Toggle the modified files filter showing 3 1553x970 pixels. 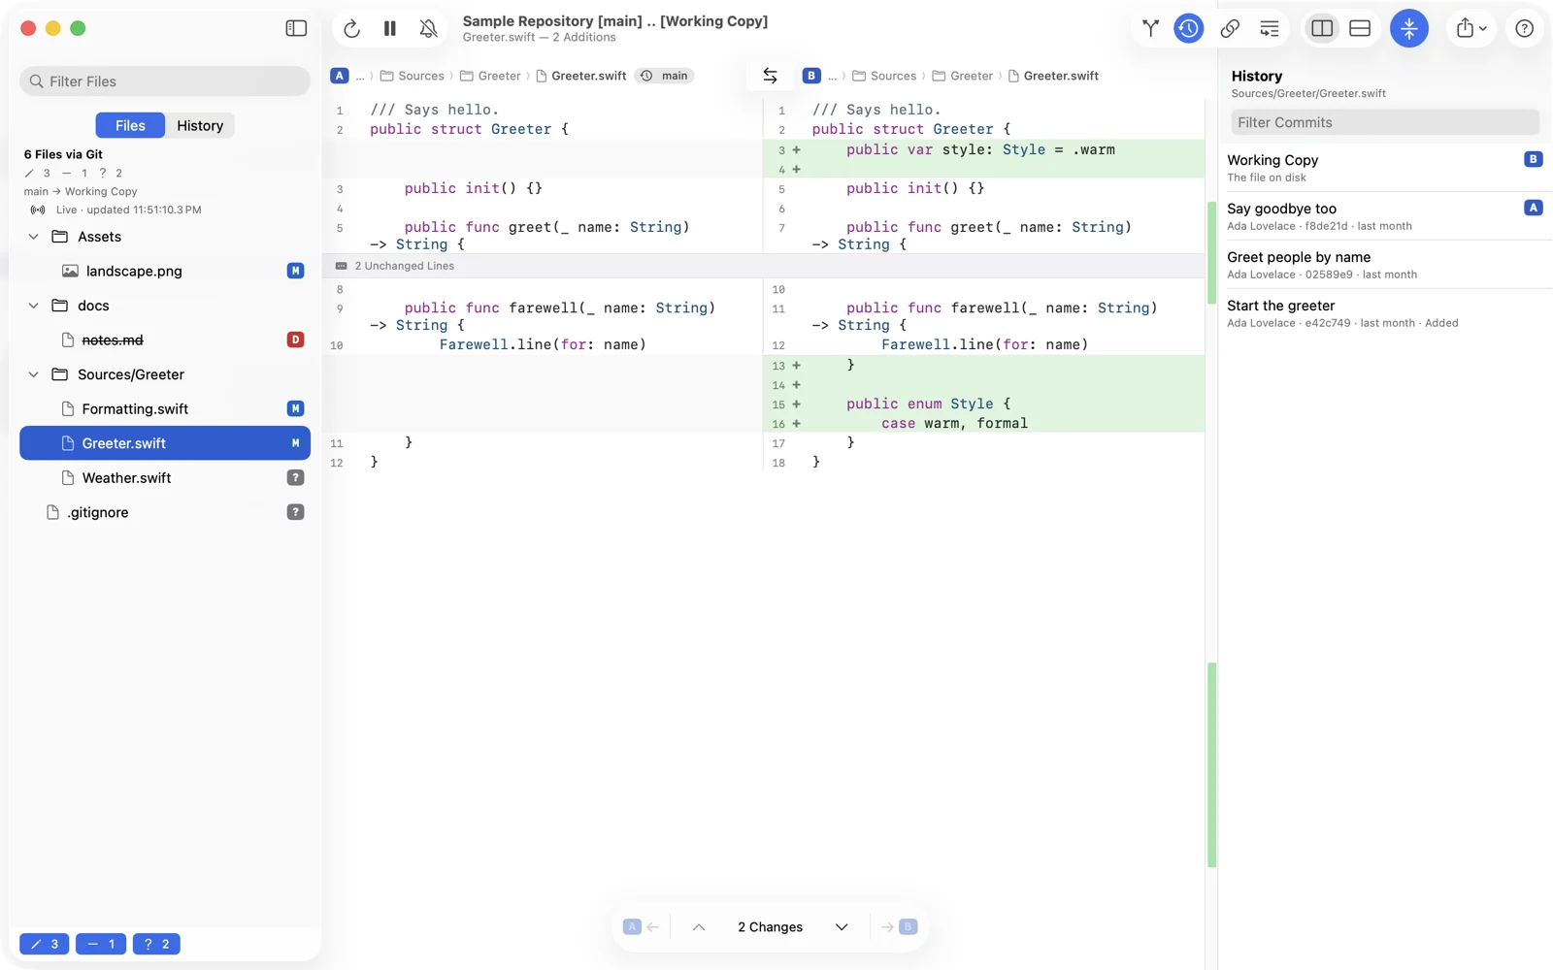coord(45,944)
